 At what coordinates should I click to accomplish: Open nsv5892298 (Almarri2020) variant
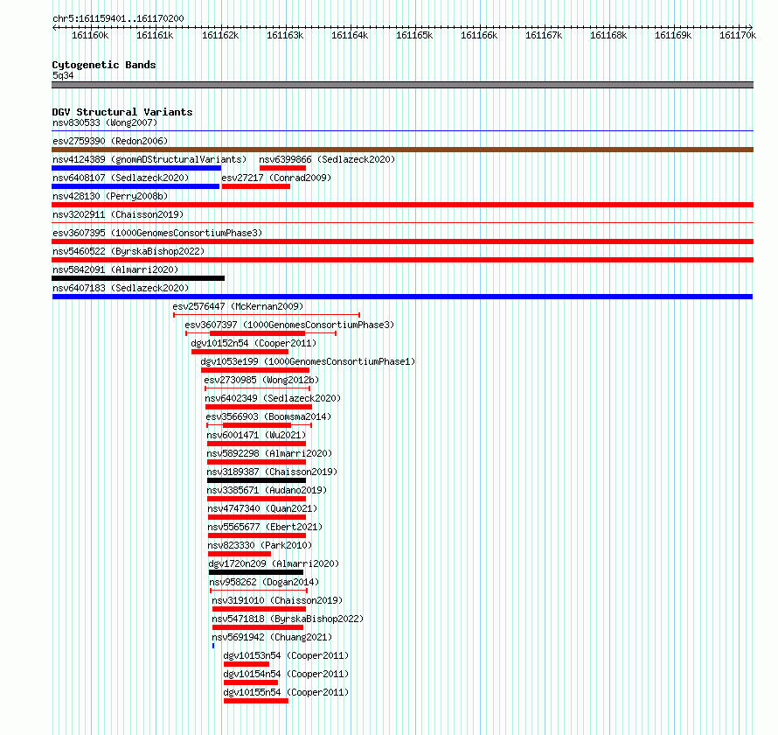[269, 453]
